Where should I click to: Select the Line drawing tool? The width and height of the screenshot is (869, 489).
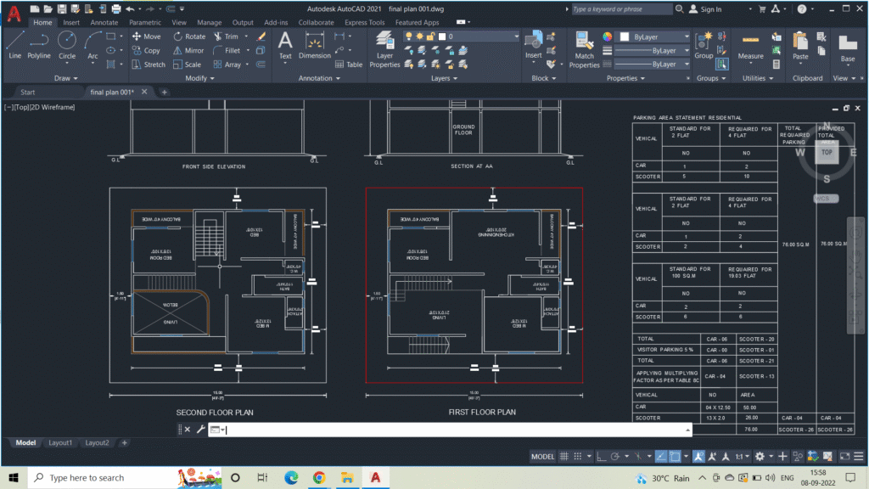[15, 45]
